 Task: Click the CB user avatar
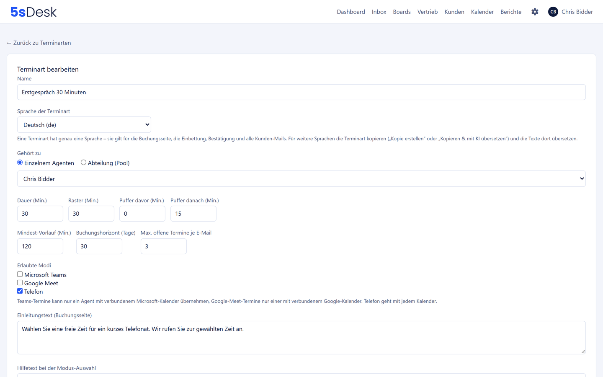coord(553,12)
